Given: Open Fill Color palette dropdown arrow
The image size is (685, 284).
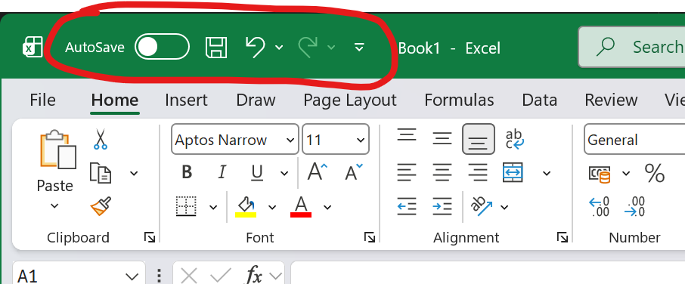Looking at the screenshot, I should 272,207.
